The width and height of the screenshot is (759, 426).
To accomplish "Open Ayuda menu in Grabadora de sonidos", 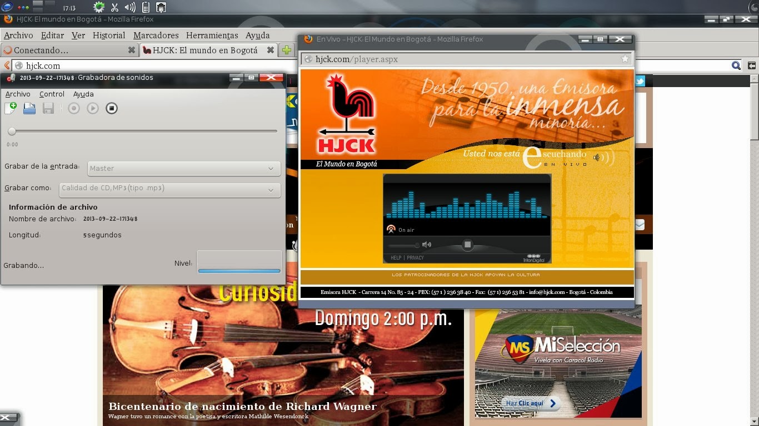I will (x=83, y=94).
